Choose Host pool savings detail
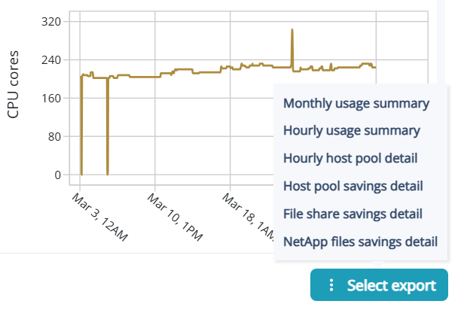The height and width of the screenshot is (310, 464). (353, 186)
